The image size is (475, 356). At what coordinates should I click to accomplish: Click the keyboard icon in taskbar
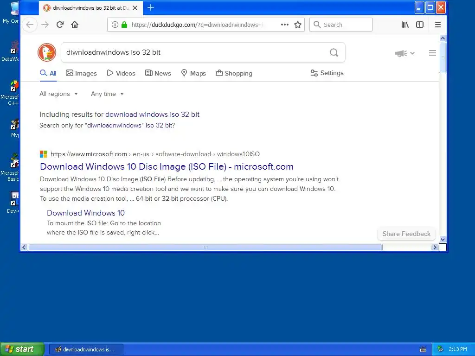423,350
